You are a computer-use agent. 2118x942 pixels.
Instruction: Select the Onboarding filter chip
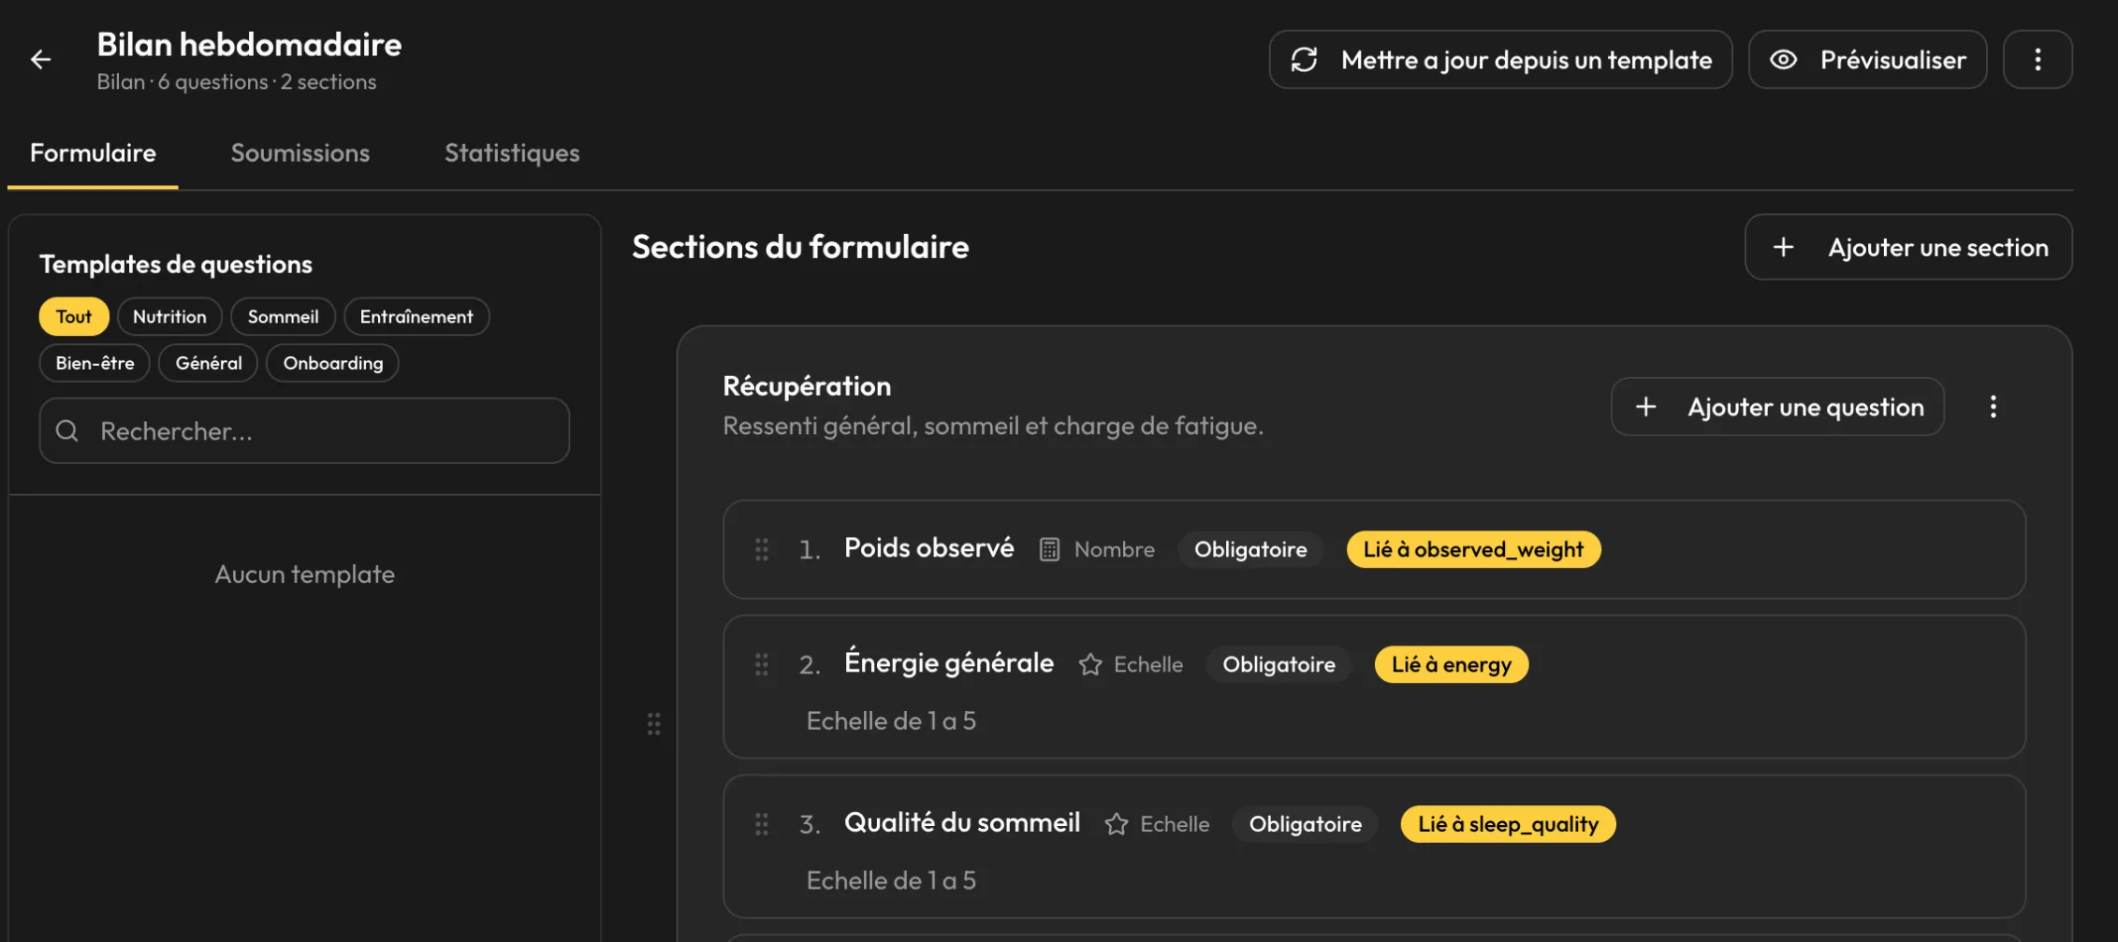[x=333, y=363]
